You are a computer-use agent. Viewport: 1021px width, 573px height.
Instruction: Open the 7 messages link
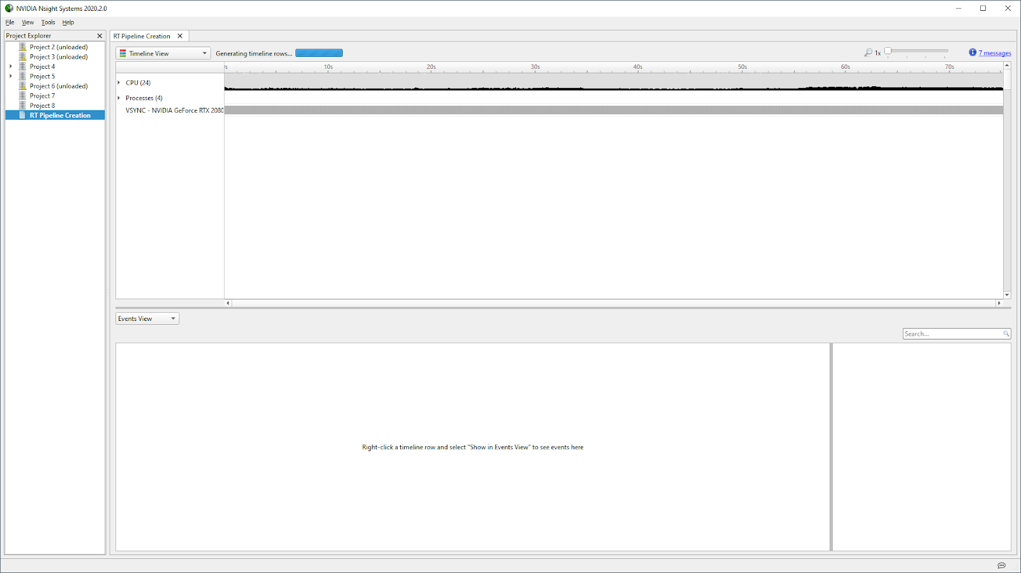click(x=995, y=54)
